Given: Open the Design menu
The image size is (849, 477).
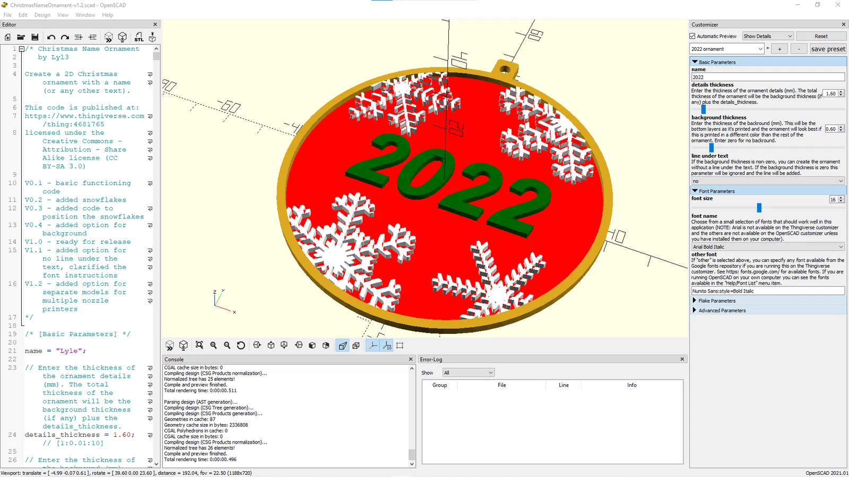Looking at the screenshot, I should [x=42, y=15].
